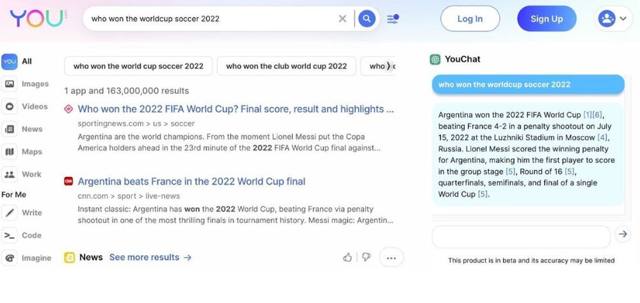Select "who won the club world cup 2022" suggestion
Viewport: 640px width, 303px height.
[x=286, y=66]
